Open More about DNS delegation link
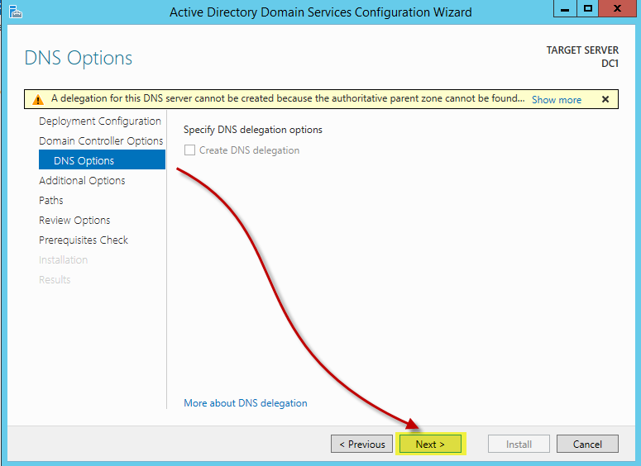Viewport: 641px width, 466px height. coord(246,403)
